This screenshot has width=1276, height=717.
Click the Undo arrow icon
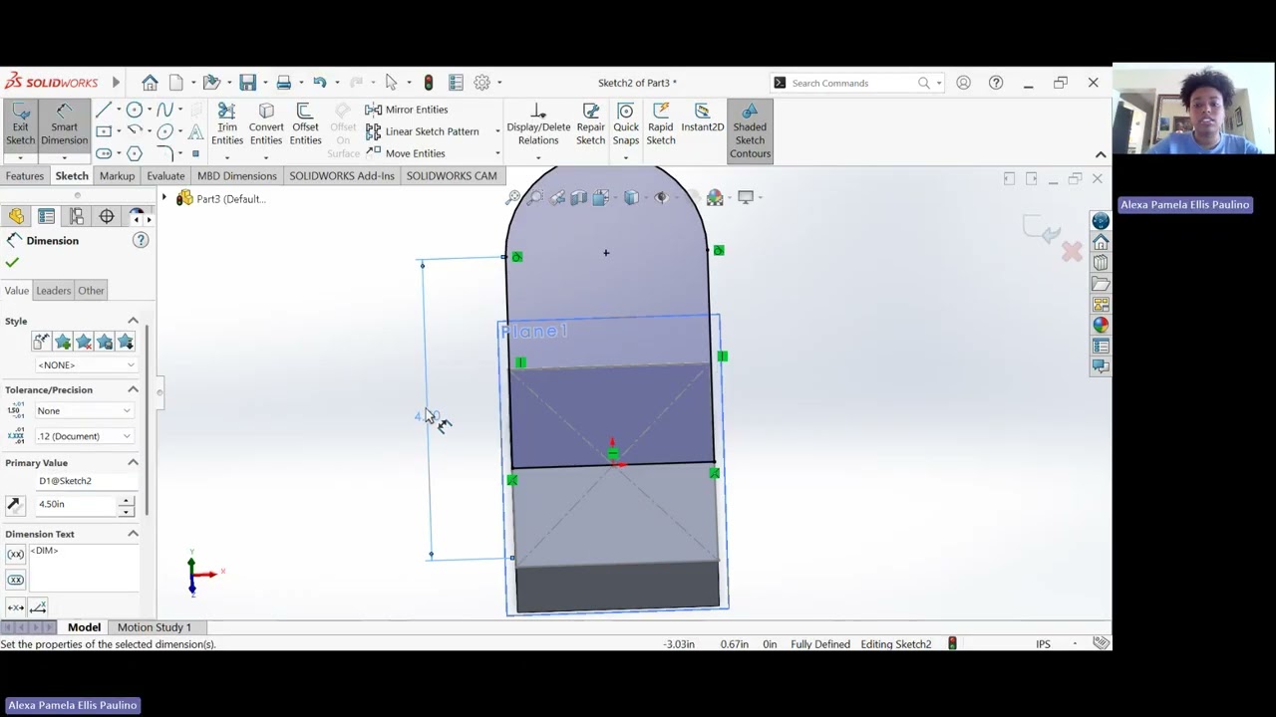point(319,83)
